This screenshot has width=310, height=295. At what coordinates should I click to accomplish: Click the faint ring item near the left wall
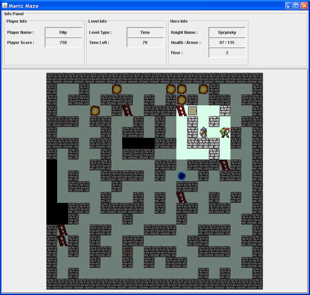point(62,121)
